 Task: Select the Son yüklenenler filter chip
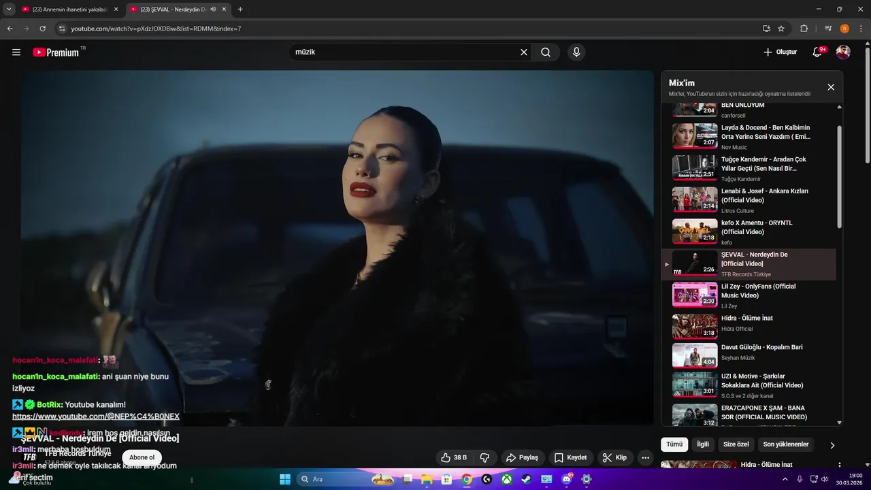click(786, 444)
